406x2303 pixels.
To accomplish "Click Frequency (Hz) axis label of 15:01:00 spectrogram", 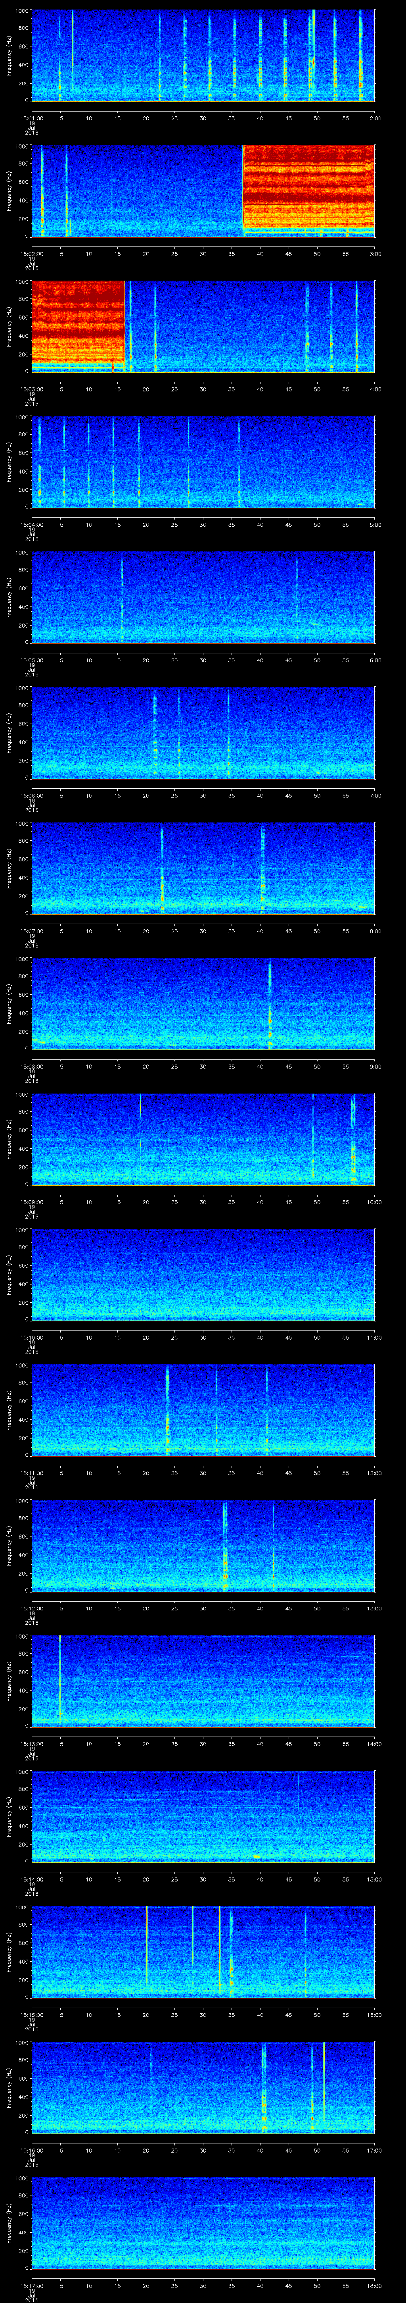I will pyautogui.click(x=9, y=56).
